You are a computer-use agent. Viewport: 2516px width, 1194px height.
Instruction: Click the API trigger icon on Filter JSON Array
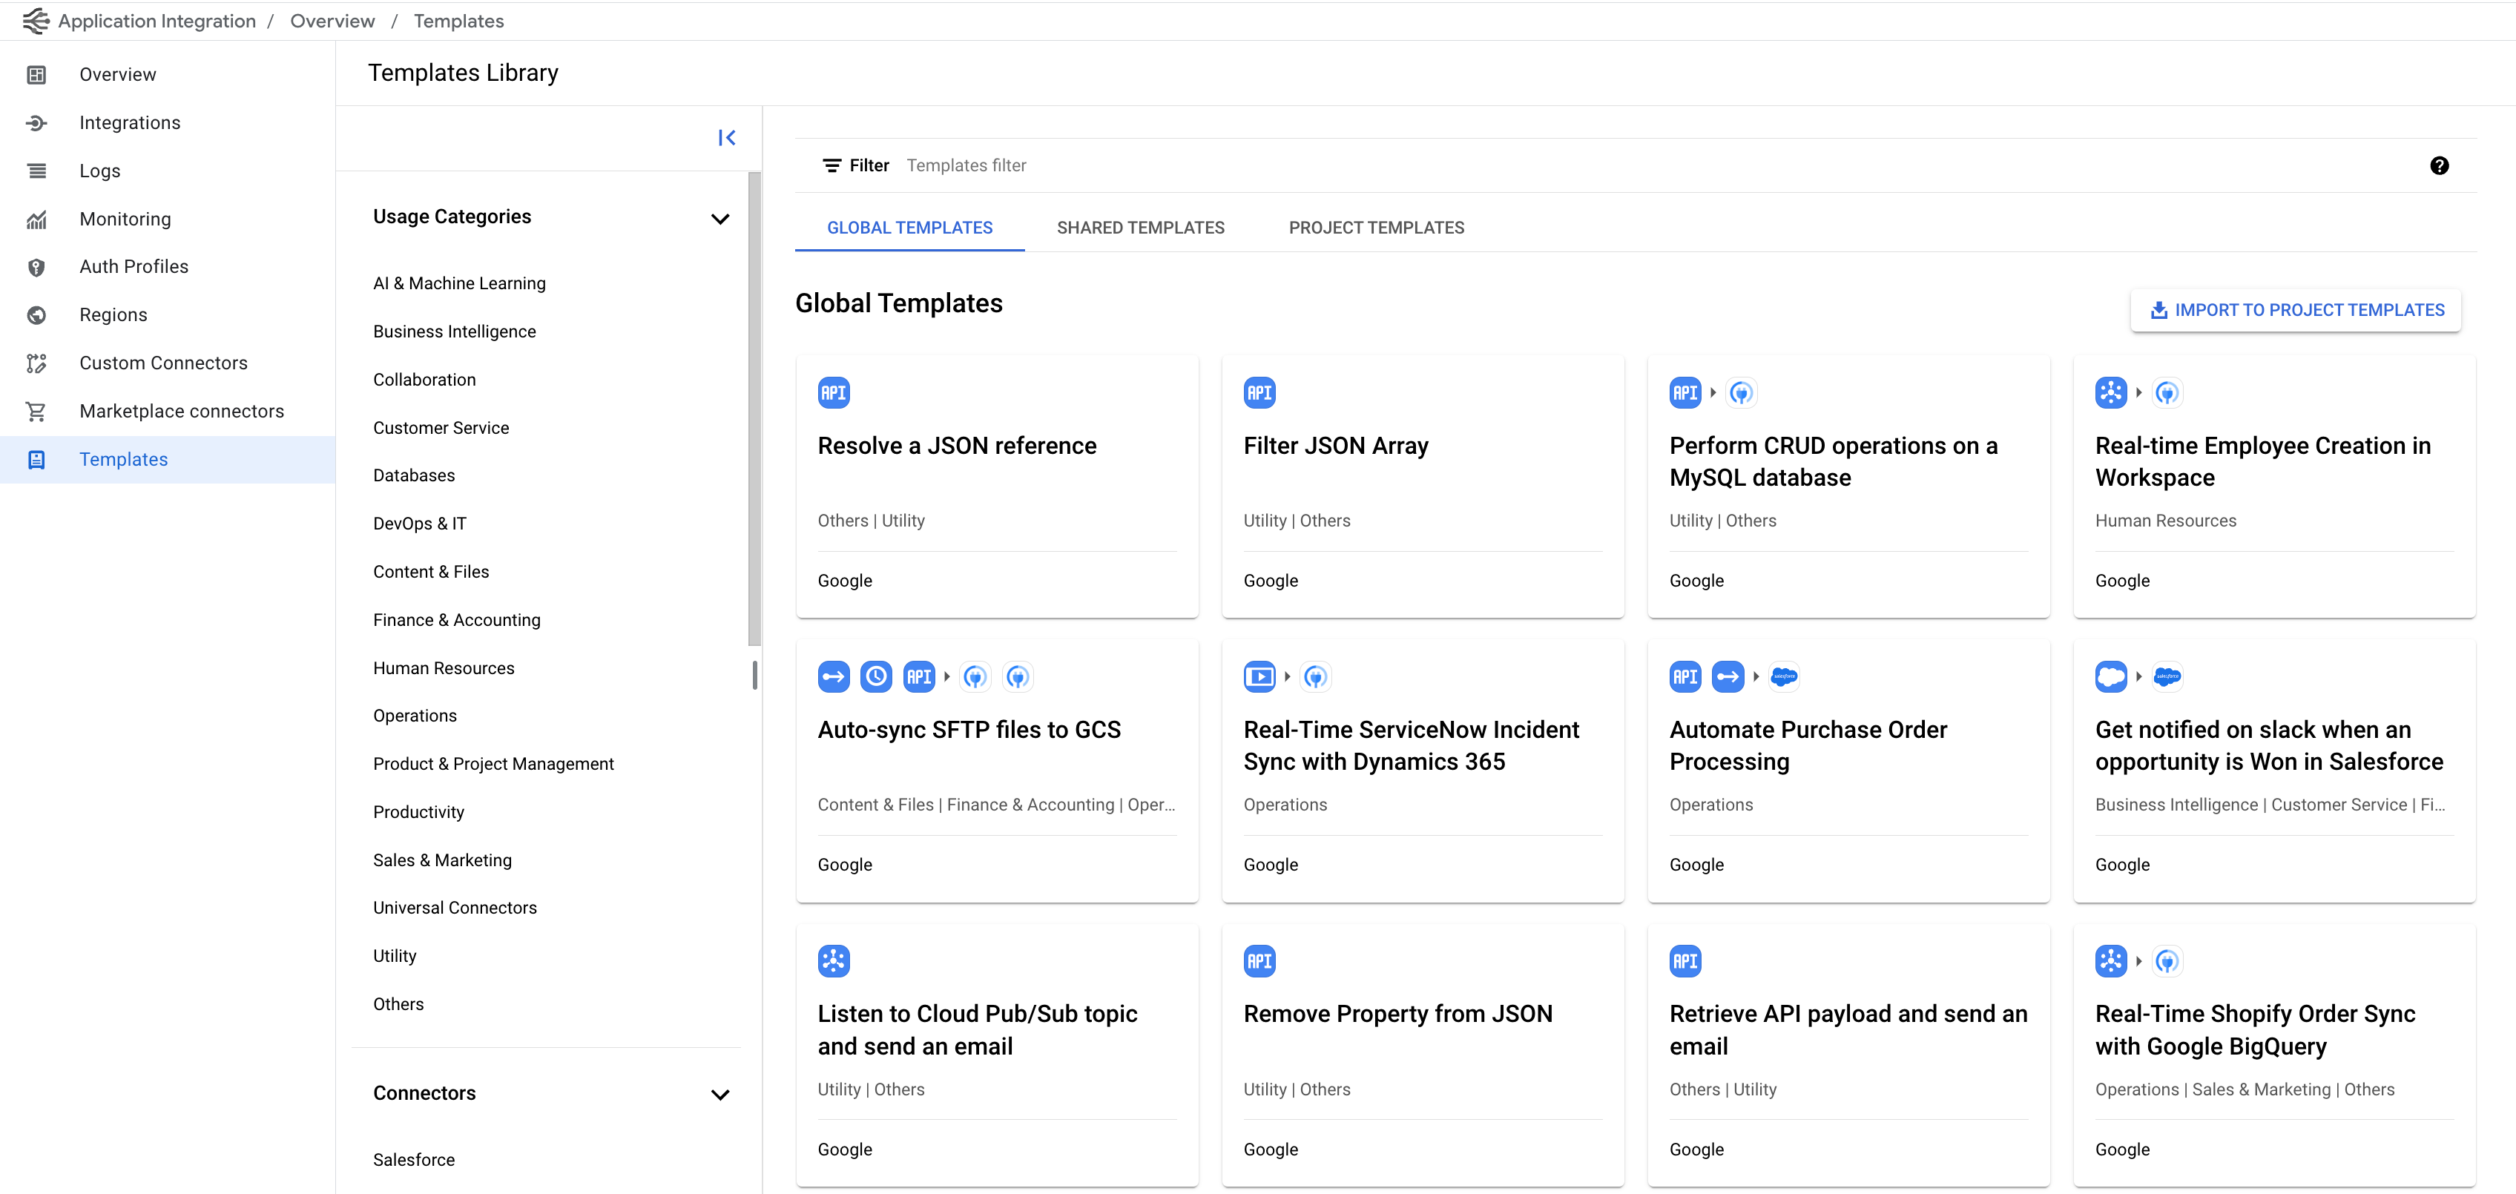(x=1259, y=392)
